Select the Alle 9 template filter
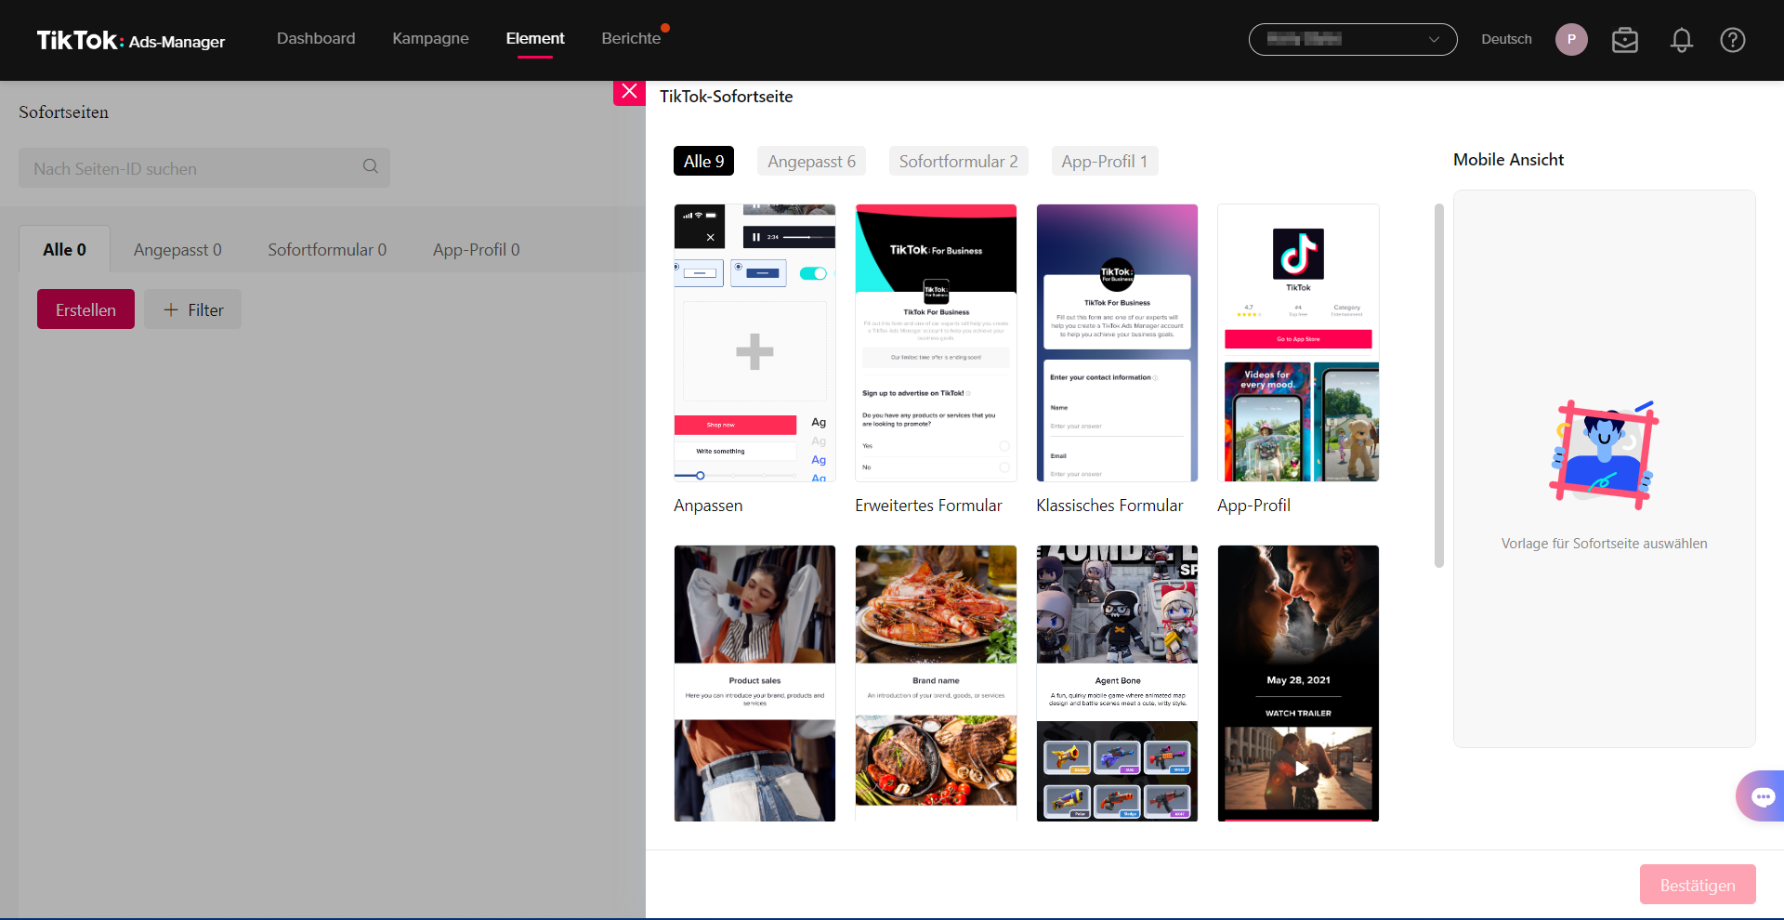 703,161
